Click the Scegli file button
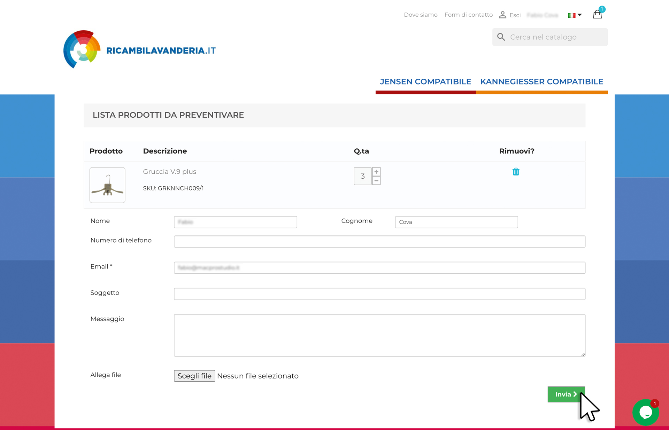 pyautogui.click(x=194, y=376)
